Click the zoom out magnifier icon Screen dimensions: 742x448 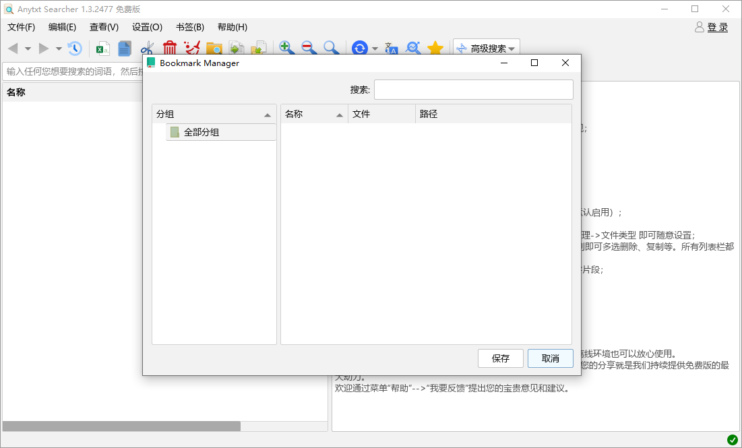(x=308, y=49)
